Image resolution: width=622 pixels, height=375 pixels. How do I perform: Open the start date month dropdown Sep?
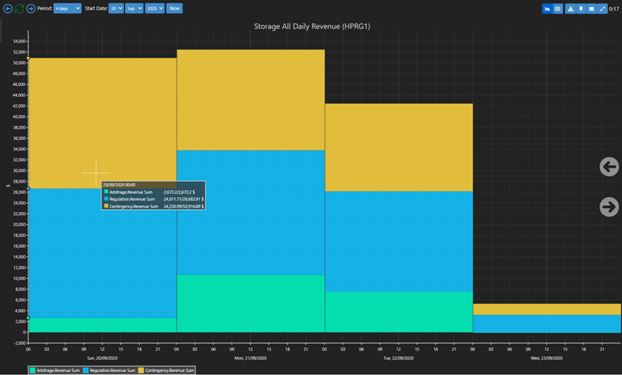[x=134, y=8]
